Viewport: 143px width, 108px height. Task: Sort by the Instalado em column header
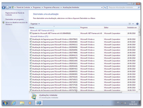point(133,28)
